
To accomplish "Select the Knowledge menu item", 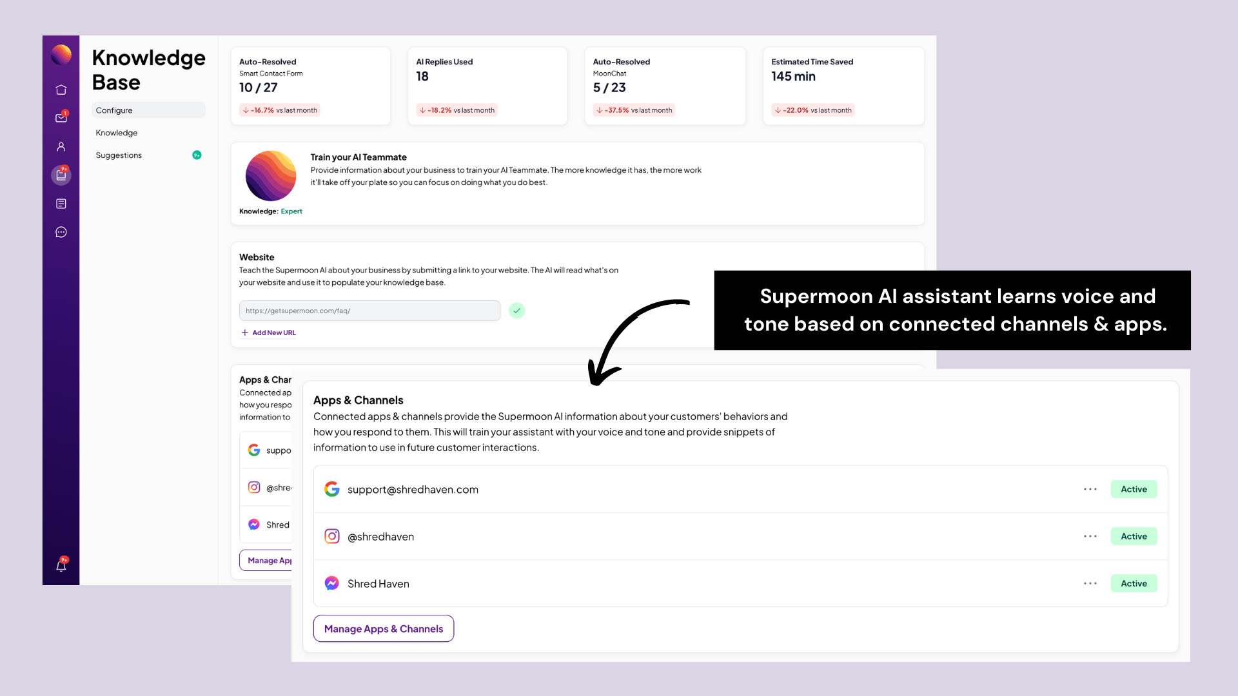I will 117,131.
